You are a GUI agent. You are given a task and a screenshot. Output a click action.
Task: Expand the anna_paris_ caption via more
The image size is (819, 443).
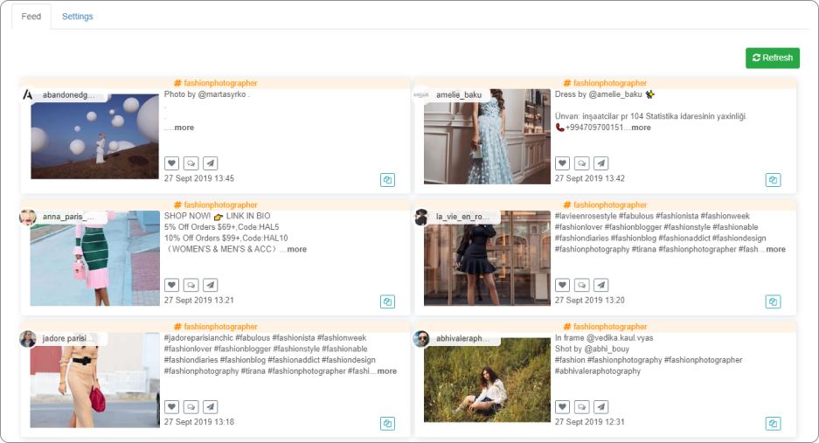pyautogui.click(x=296, y=249)
